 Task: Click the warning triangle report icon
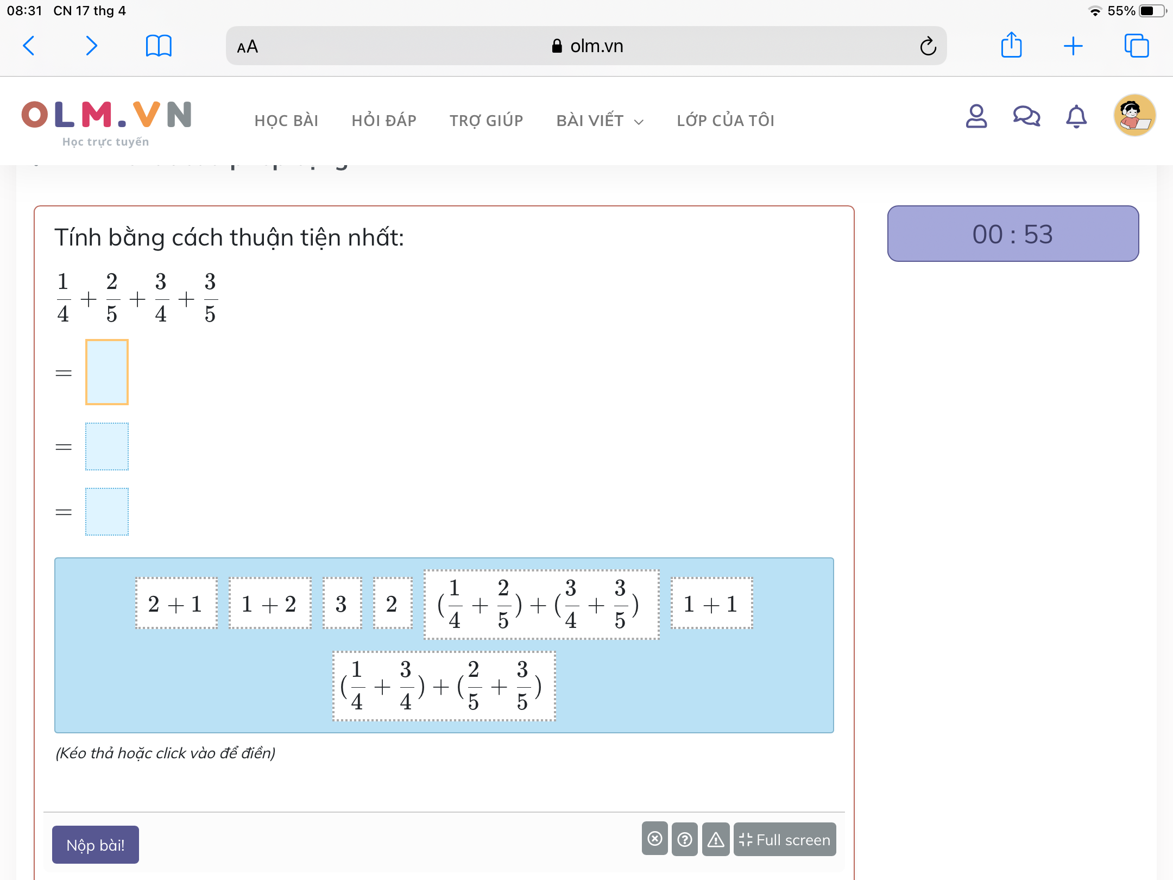[716, 839]
